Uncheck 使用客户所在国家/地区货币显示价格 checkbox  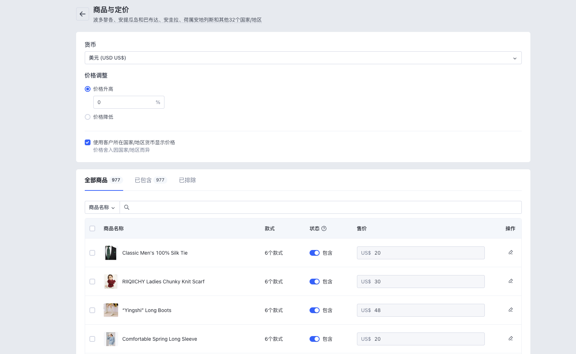(x=88, y=142)
